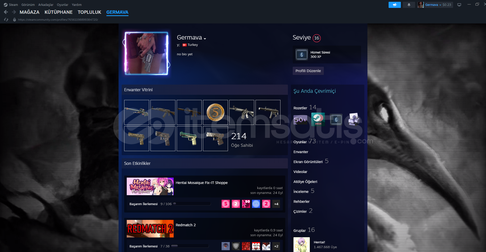
Task: Click the red skulls achievement icon
Action: tap(246, 246)
